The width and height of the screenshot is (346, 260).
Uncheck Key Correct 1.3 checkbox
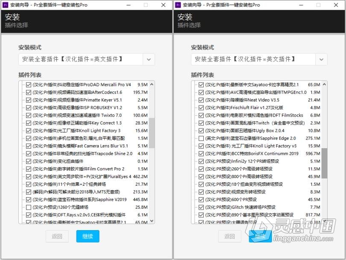coord(29,123)
